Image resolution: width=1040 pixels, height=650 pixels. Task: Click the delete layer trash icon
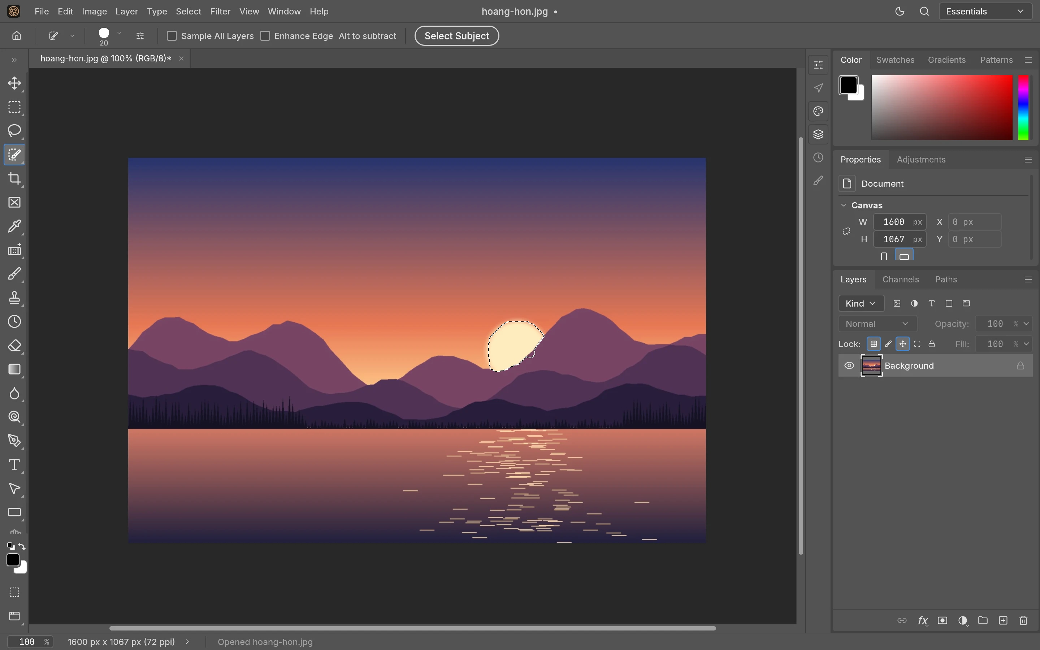tap(1023, 620)
